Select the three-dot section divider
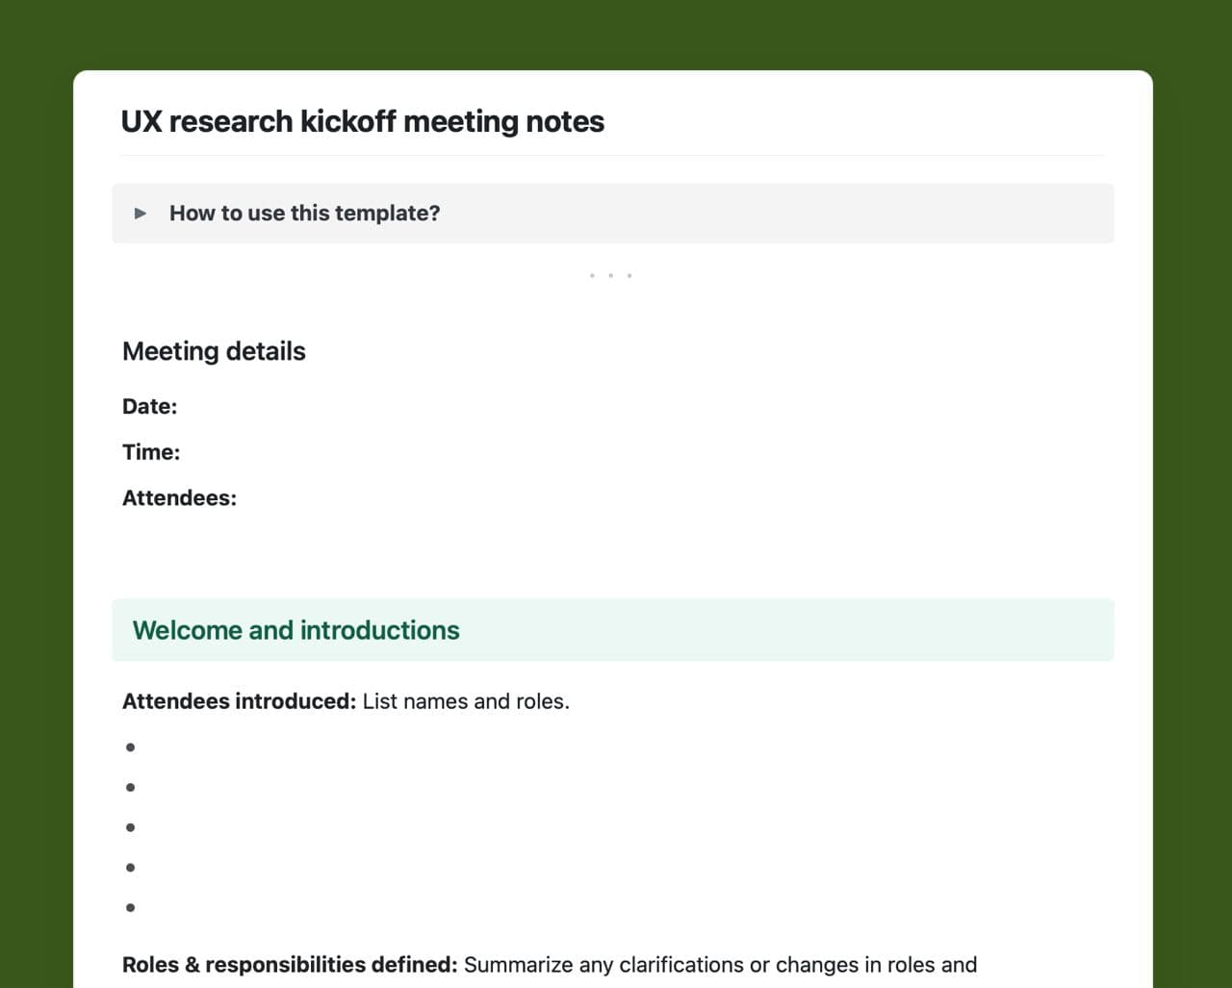This screenshot has width=1232, height=988. pyautogui.click(x=611, y=276)
